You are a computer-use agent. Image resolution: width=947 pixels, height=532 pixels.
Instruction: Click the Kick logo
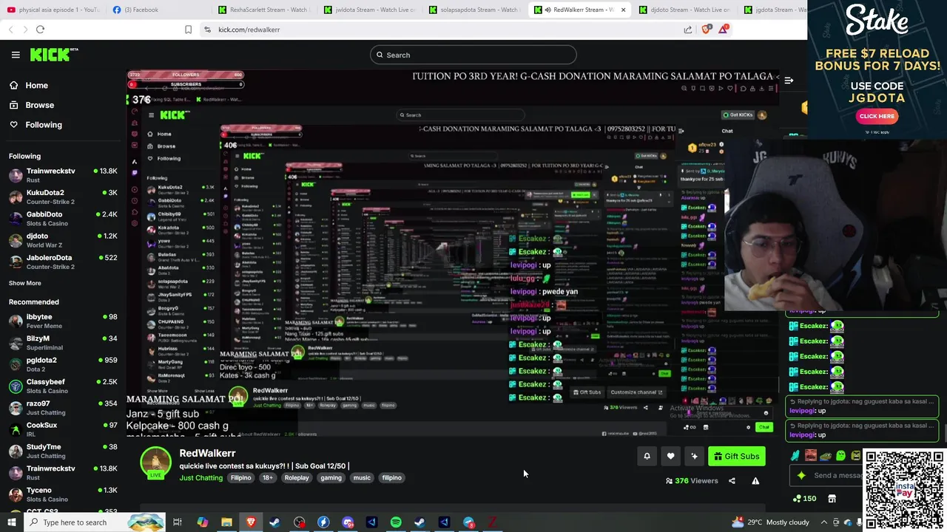53,55
